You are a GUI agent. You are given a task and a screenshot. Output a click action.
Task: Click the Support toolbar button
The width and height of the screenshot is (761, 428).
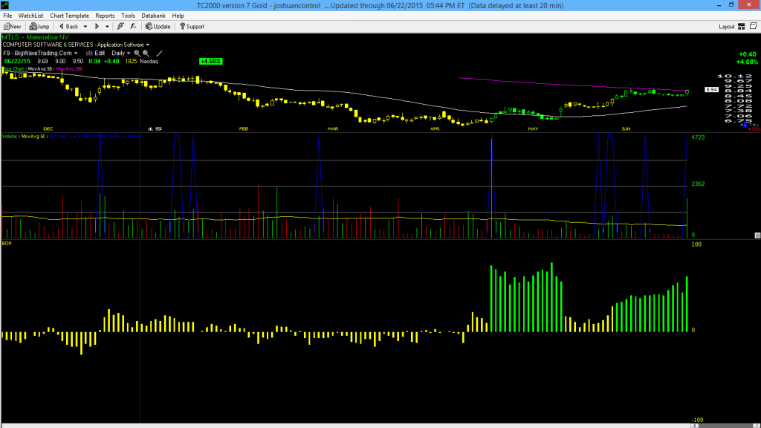[x=192, y=27]
